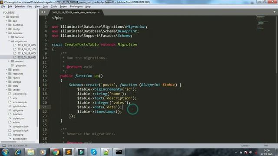The image size is (278, 156).
Task: Collapse the laravel8 root folder
Action: point(4,17)
